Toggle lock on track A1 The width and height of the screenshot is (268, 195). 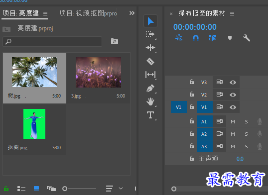[192, 121]
